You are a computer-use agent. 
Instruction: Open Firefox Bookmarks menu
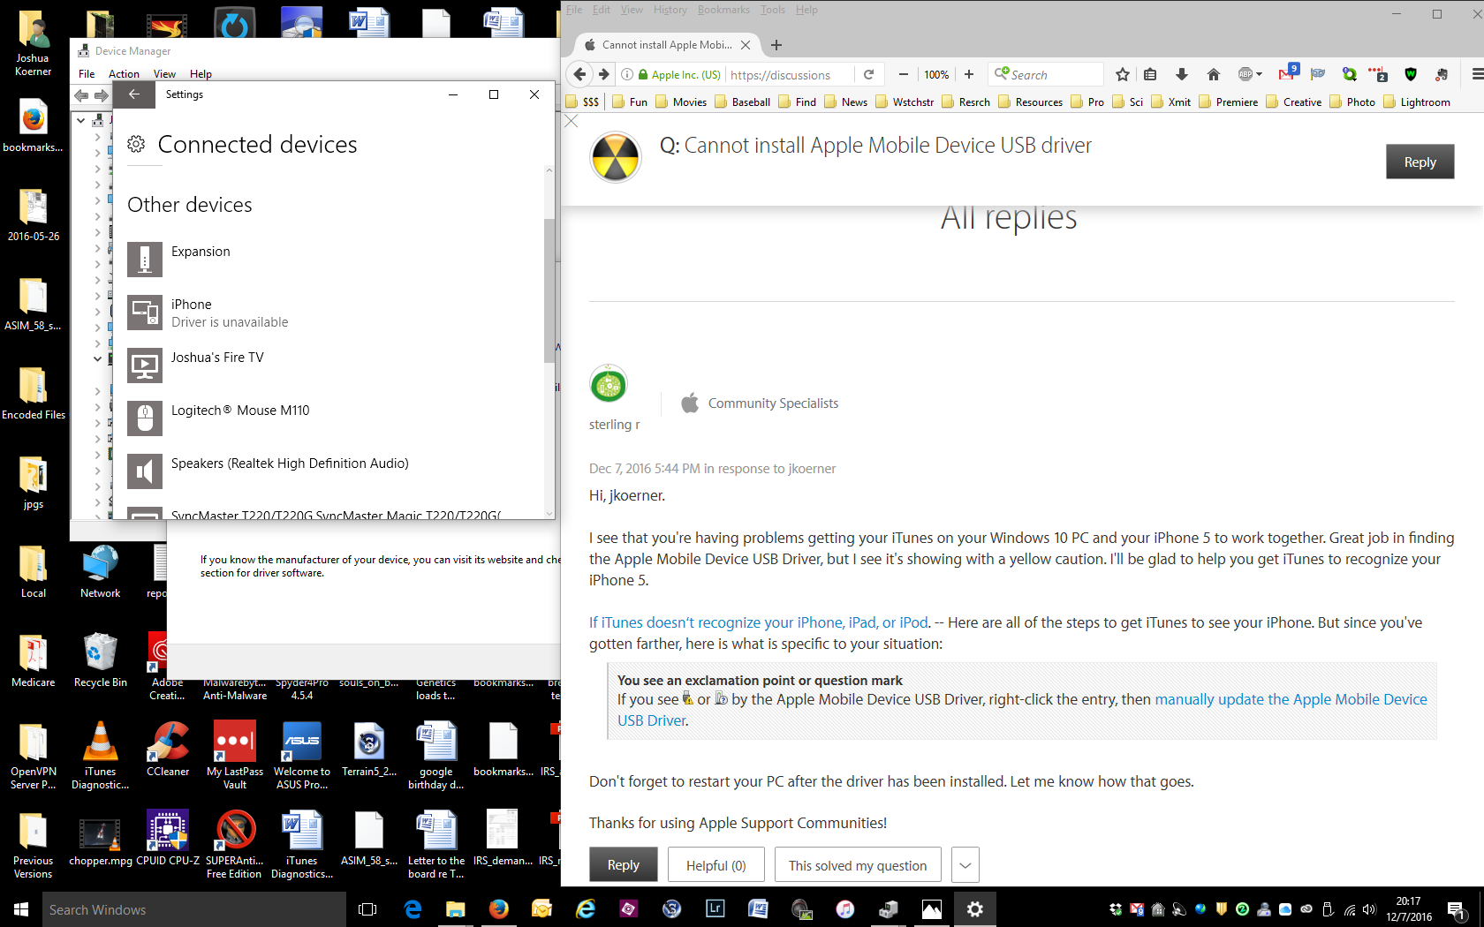tap(723, 10)
